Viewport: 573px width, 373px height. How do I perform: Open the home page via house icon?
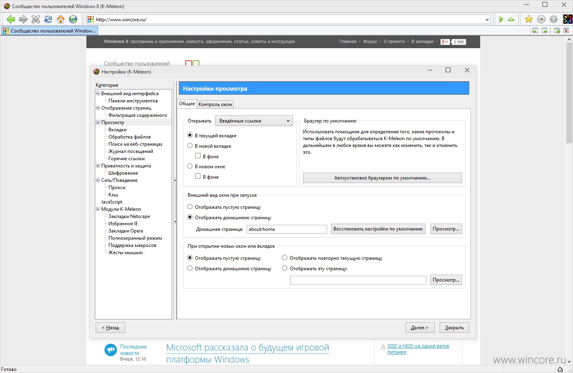pyautogui.click(x=61, y=19)
